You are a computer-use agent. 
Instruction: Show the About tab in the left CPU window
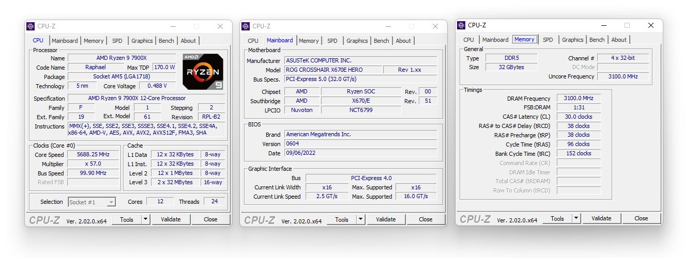(x=188, y=41)
